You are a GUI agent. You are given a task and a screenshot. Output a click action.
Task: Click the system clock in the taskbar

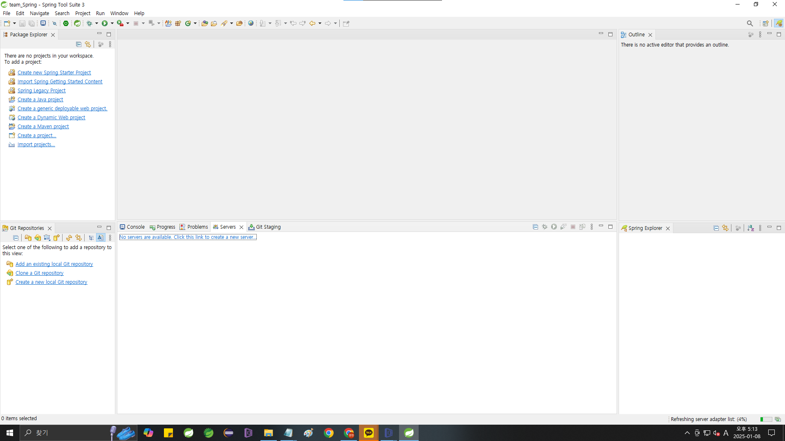click(747, 433)
